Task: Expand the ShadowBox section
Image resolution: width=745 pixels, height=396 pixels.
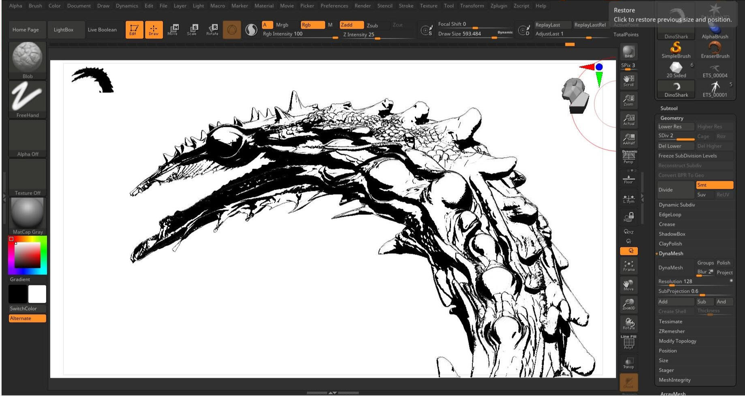Action: pyautogui.click(x=672, y=234)
